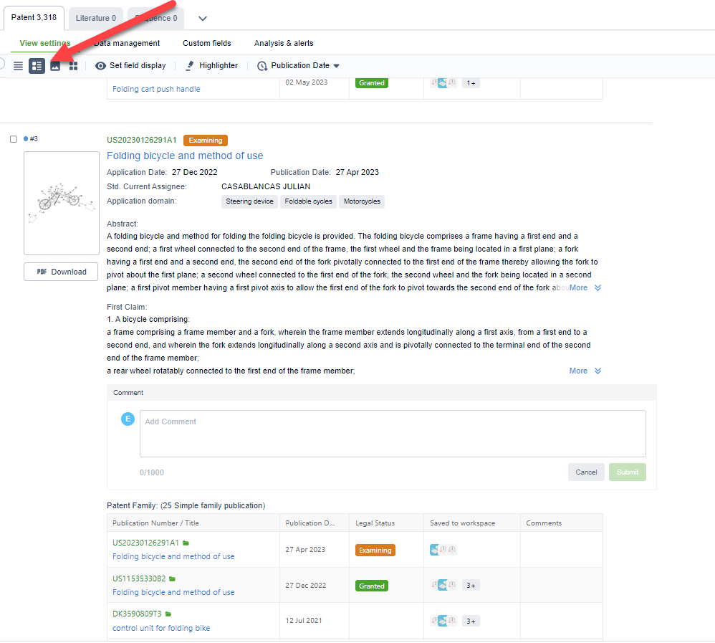Select the detailed list view icon

tap(37, 66)
